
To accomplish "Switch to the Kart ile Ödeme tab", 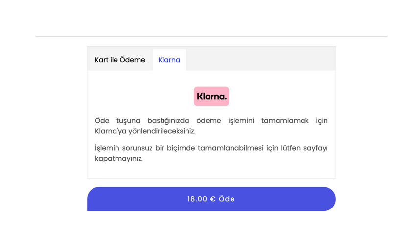I will (120, 60).
